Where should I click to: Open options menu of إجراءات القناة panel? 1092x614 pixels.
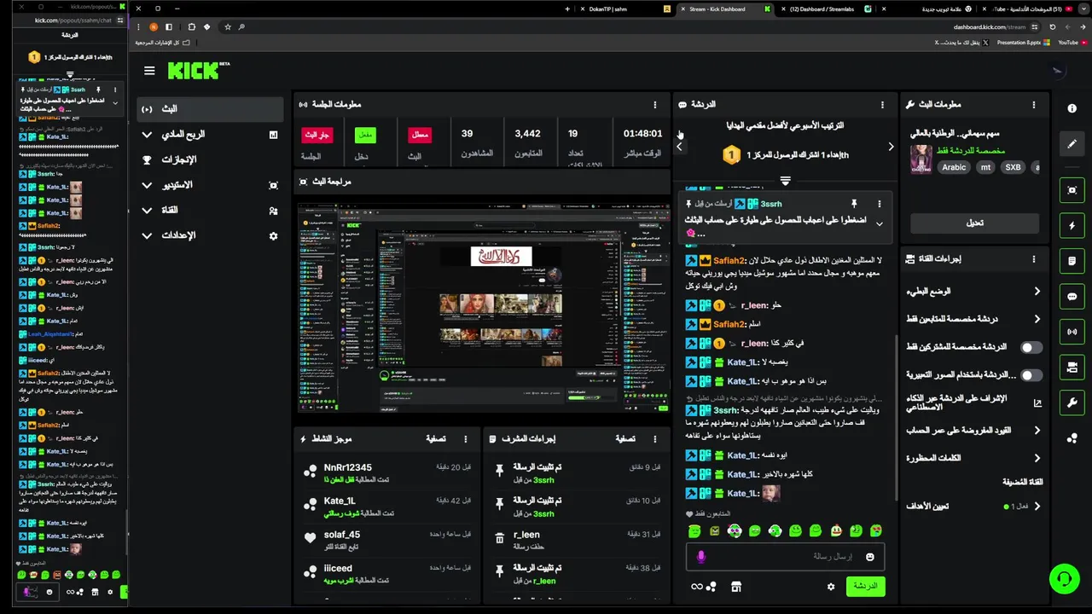coord(1033,259)
